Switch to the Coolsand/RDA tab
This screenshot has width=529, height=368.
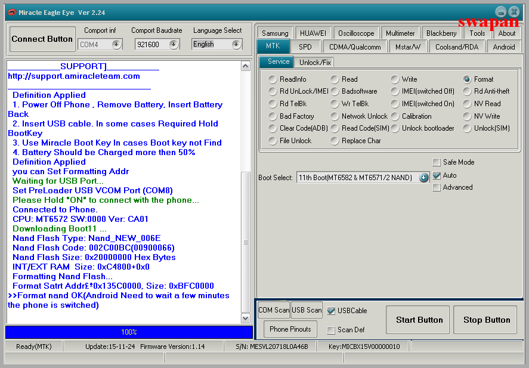click(457, 47)
